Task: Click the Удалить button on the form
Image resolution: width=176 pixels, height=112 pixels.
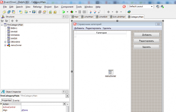Action: point(146,47)
